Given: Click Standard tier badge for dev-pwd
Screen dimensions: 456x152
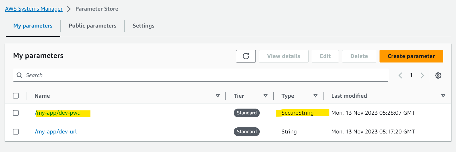Looking at the screenshot, I should tap(247, 113).
